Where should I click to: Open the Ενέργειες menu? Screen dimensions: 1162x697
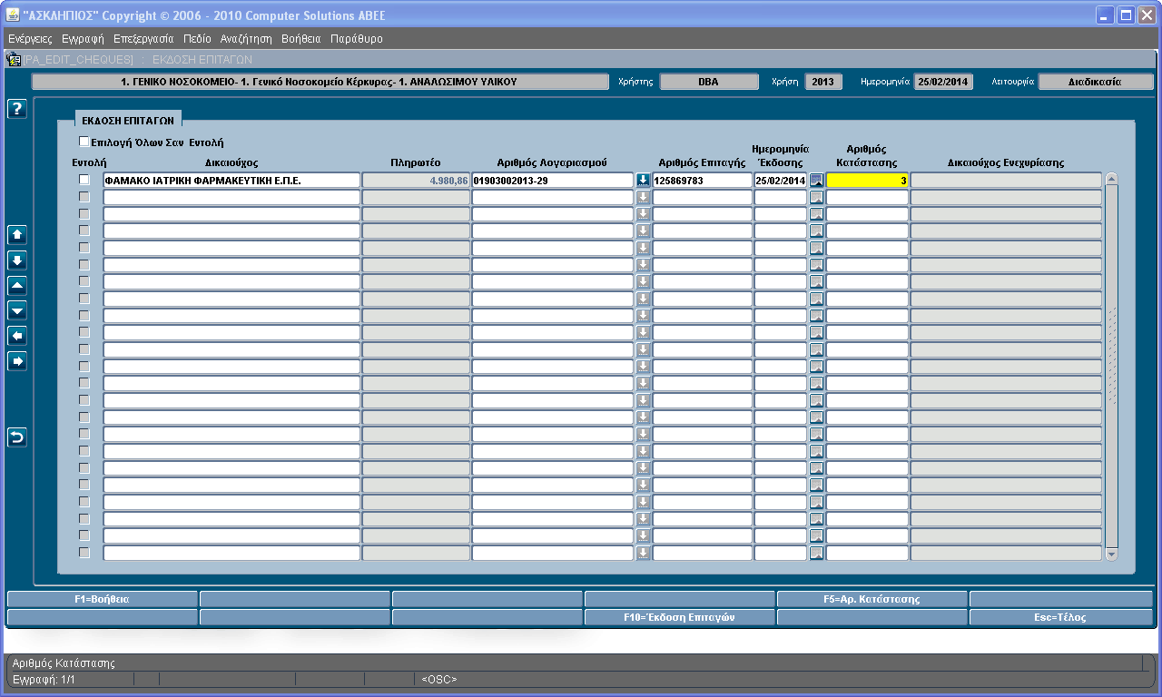[x=30, y=39]
